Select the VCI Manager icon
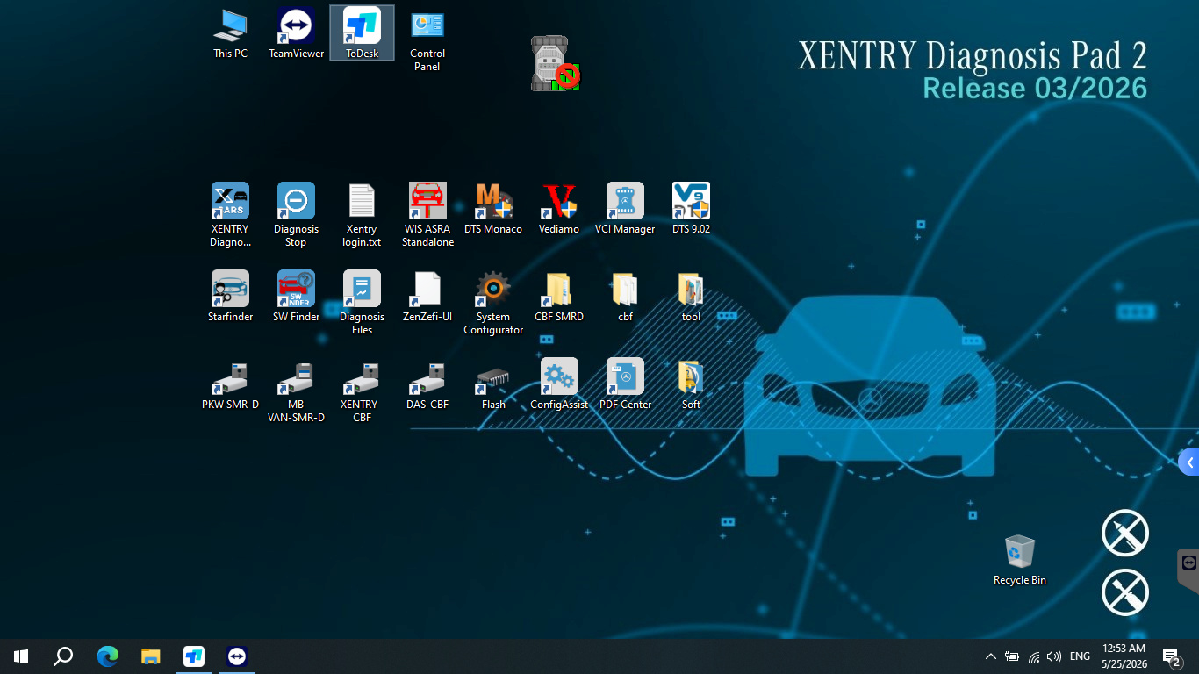Screen dimensions: 1199x674 pos(625,209)
